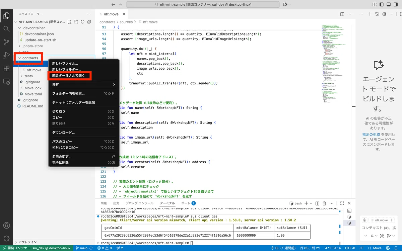Send the chat message arrow
Image resolution: width=402 pixels, height=251 pixels.
(x=389, y=236)
